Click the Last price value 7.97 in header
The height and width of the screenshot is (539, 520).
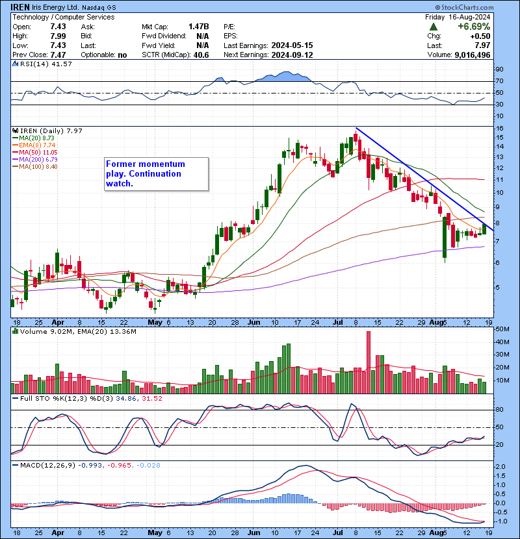click(482, 45)
